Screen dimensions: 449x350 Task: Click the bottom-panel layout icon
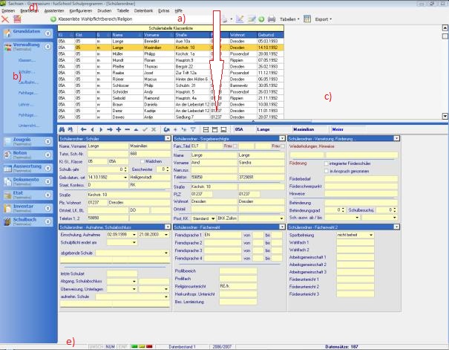[x=223, y=129]
